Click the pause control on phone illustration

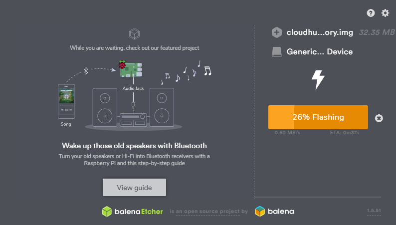(x=66, y=110)
